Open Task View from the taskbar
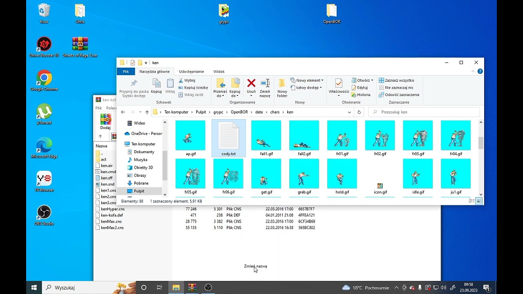The width and height of the screenshot is (523, 294). tap(159, 287)
